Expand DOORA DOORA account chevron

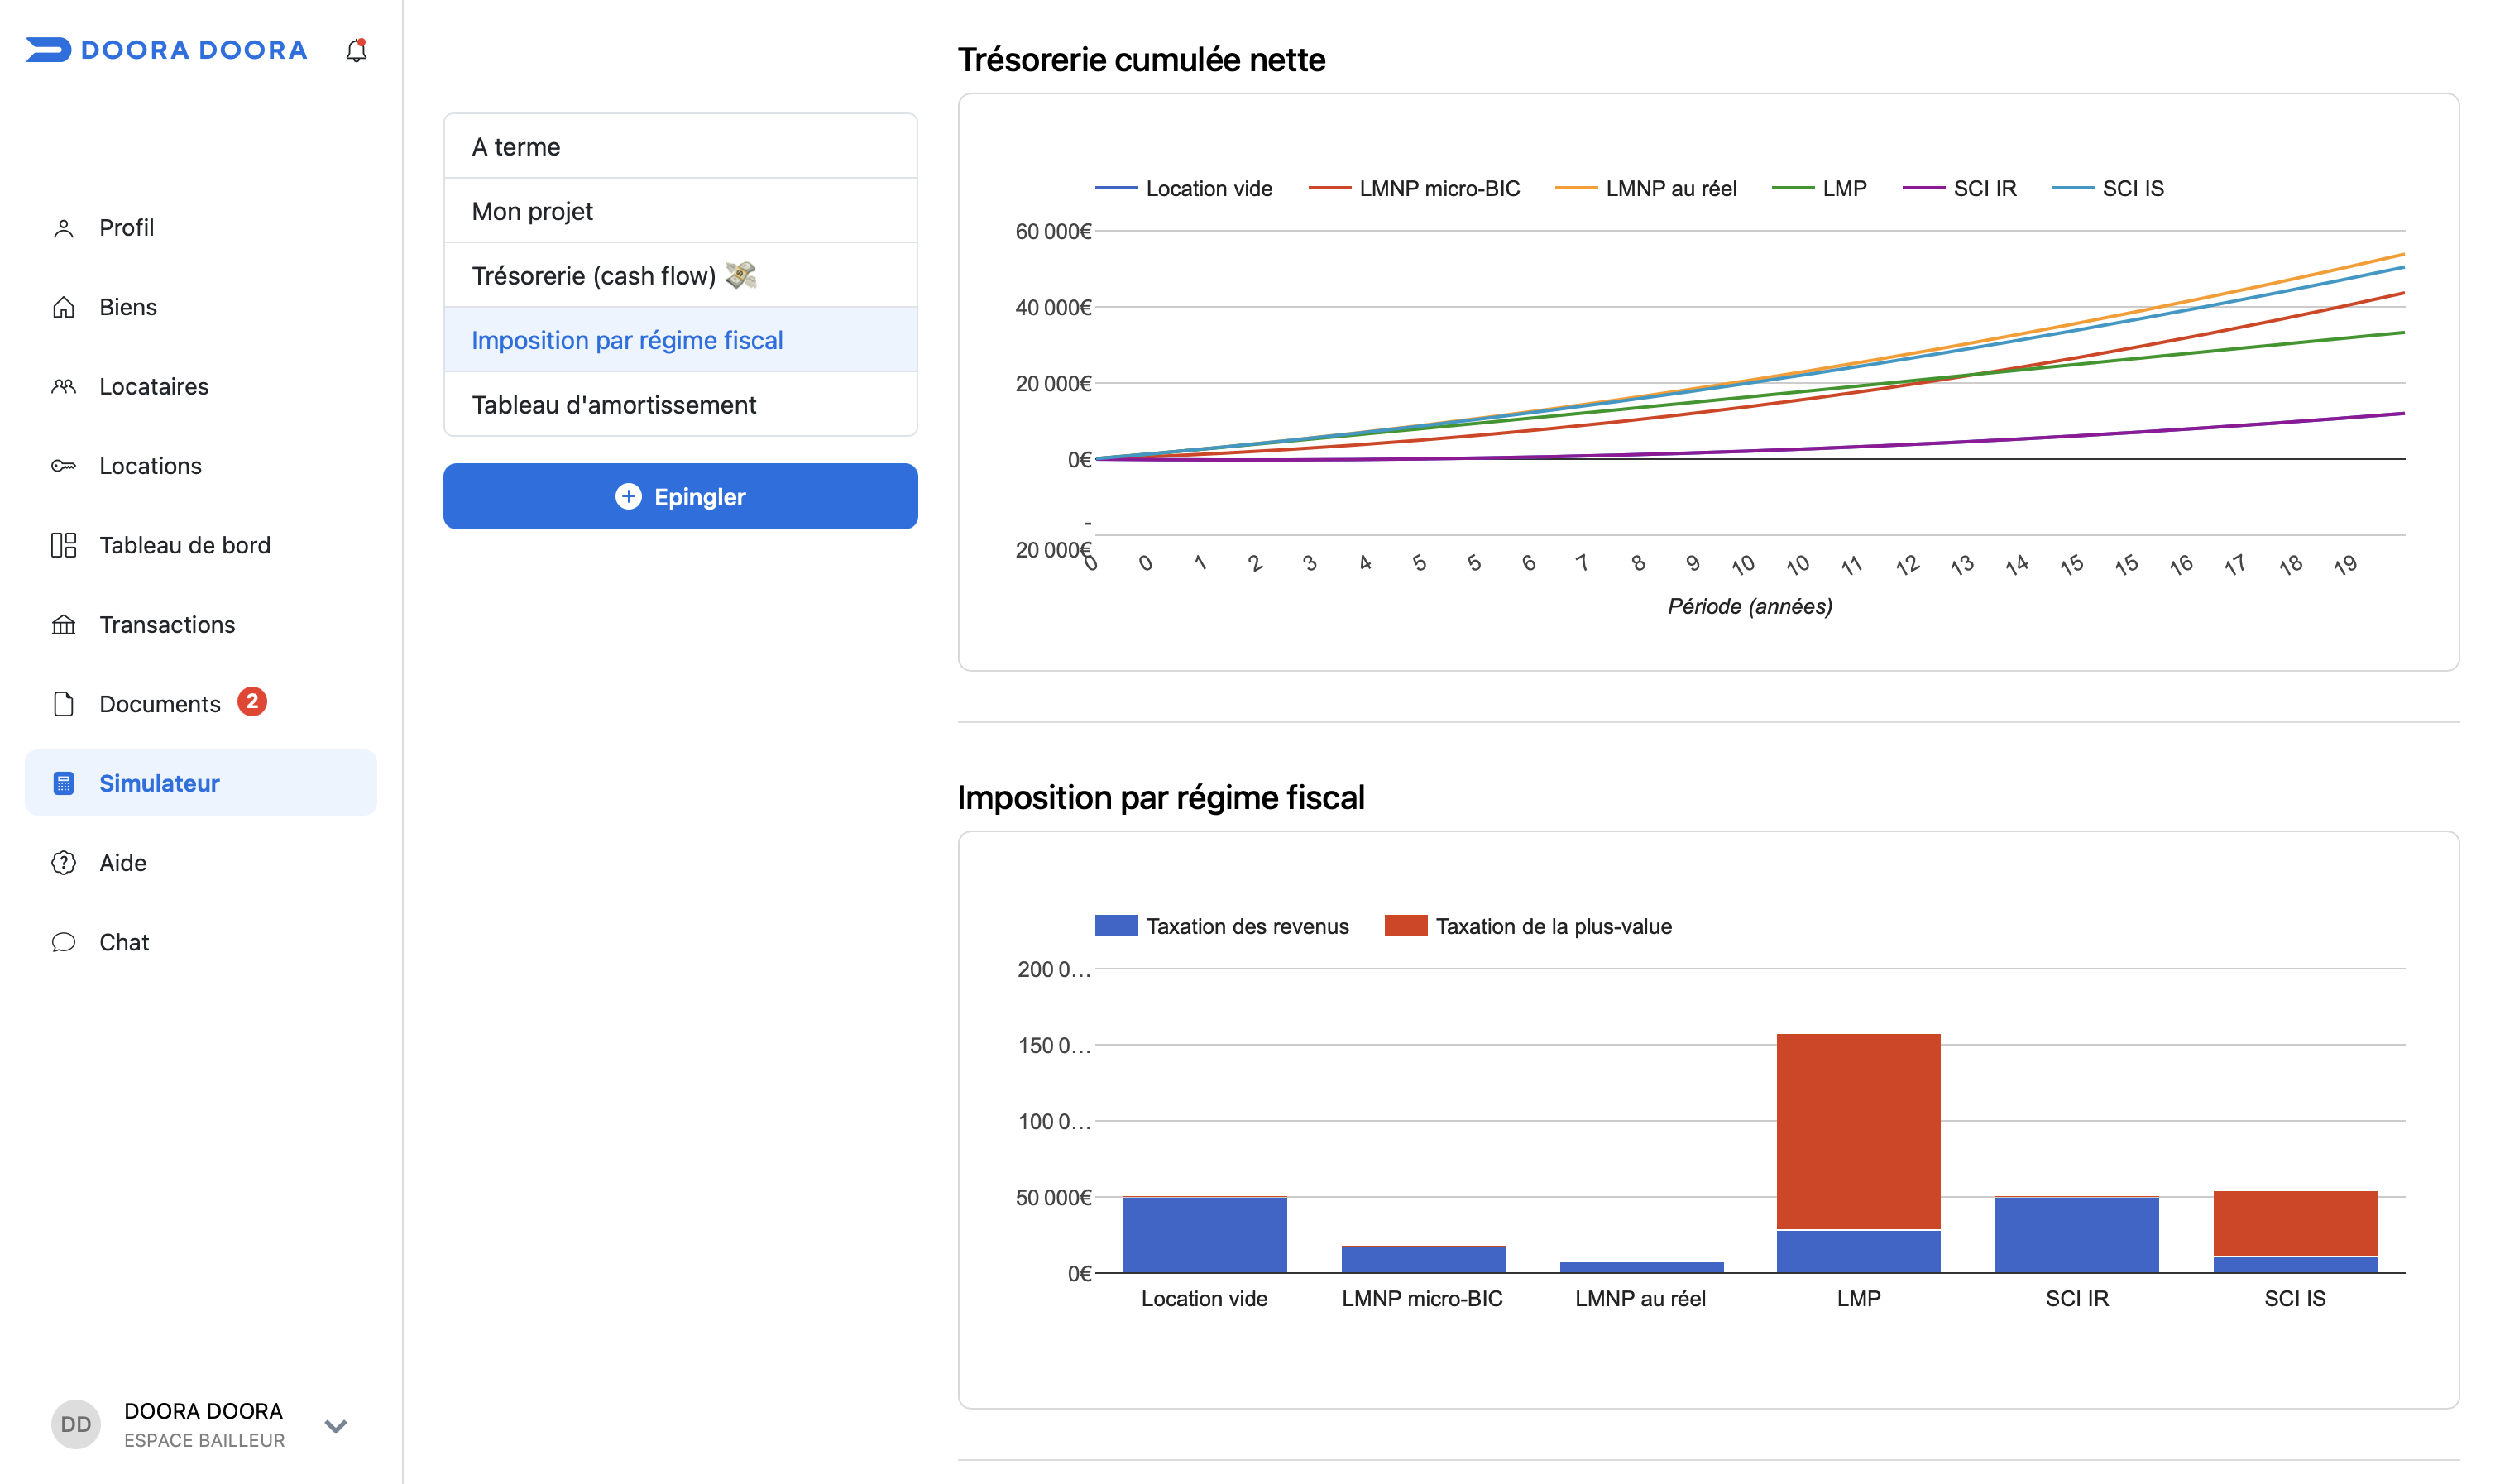click(336, 1425)
